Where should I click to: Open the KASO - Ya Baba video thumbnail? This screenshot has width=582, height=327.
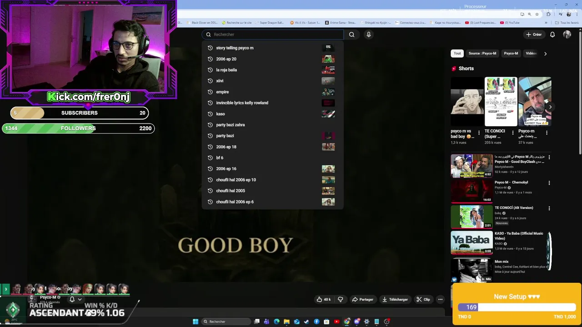click(471, 243)
